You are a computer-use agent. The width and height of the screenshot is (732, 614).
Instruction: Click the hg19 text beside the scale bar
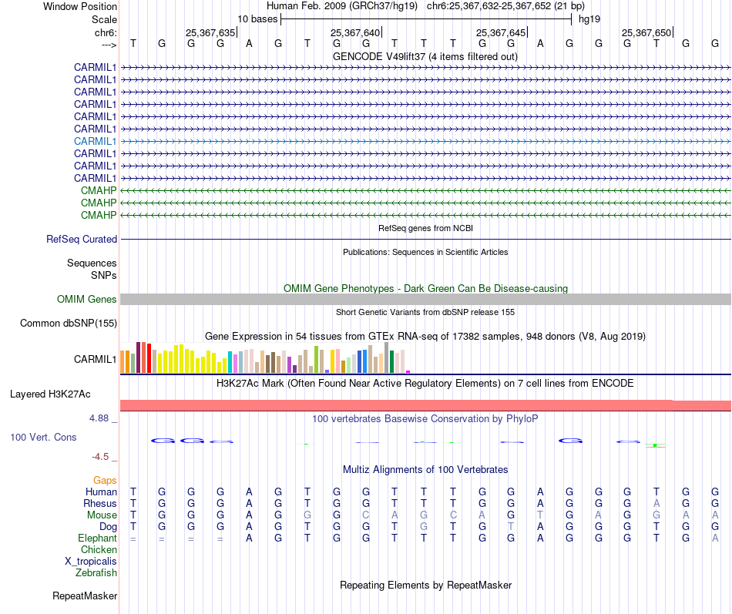click(589, 19)
